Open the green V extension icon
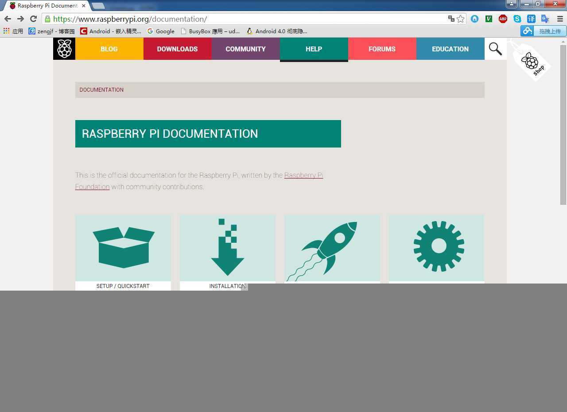 point(489,19)
